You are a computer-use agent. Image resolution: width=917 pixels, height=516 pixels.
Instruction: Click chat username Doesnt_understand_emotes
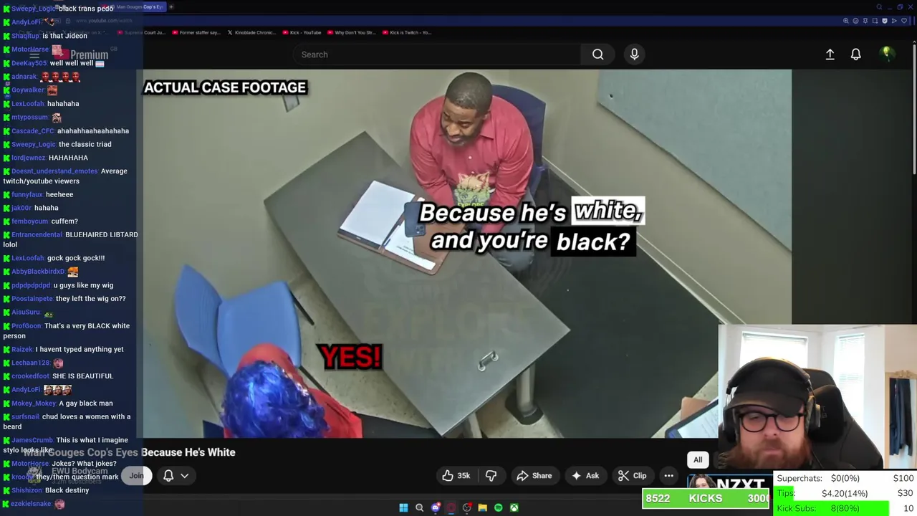pyautogui.click(x=54, y=171)
